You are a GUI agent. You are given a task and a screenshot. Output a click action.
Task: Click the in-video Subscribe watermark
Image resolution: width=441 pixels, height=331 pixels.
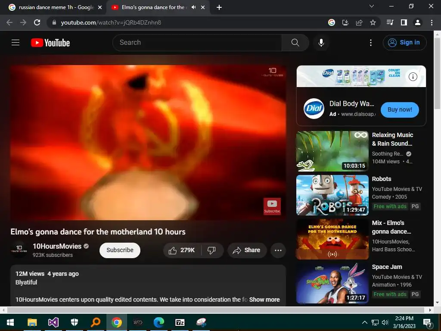click(272, 206)
